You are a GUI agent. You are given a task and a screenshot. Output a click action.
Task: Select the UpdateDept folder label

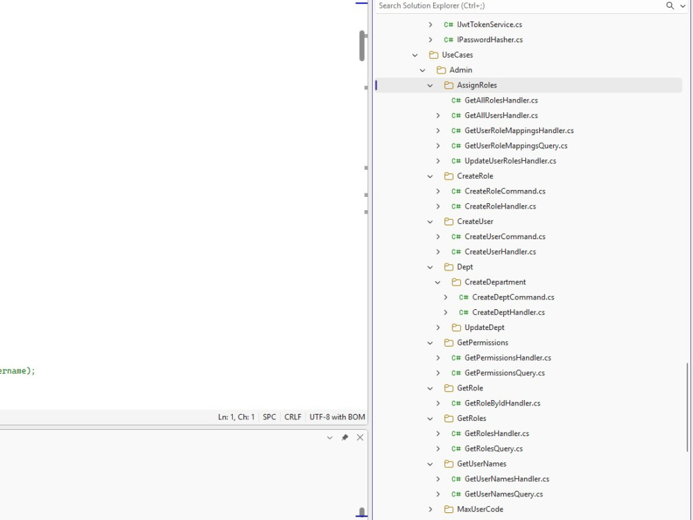coord(484,328)
